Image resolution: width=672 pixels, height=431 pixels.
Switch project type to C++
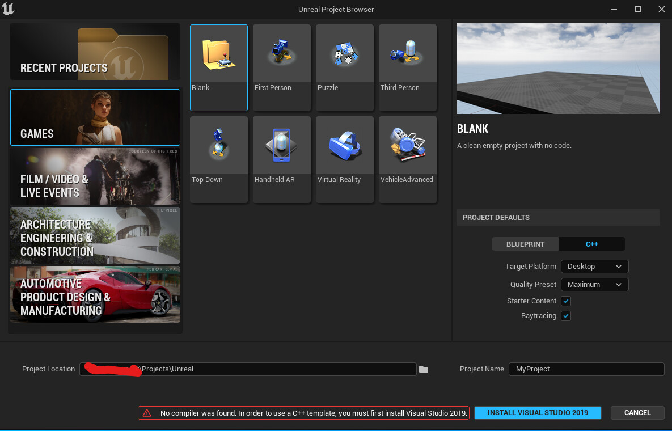(x=591, y=244)
